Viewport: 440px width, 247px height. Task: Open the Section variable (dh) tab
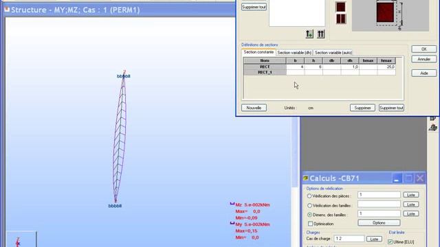[294, 53]
